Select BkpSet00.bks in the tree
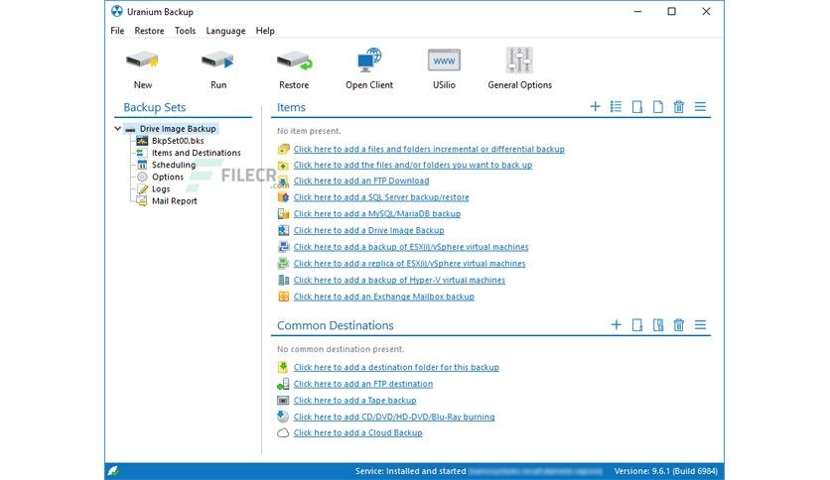 pos(178,141)
